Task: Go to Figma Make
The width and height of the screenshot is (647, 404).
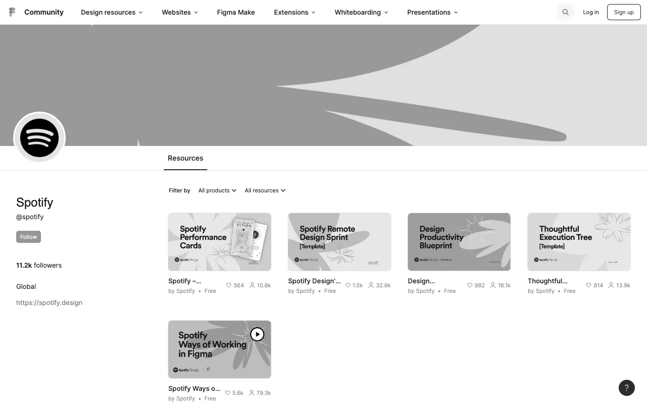Action: tap(236, 12)
